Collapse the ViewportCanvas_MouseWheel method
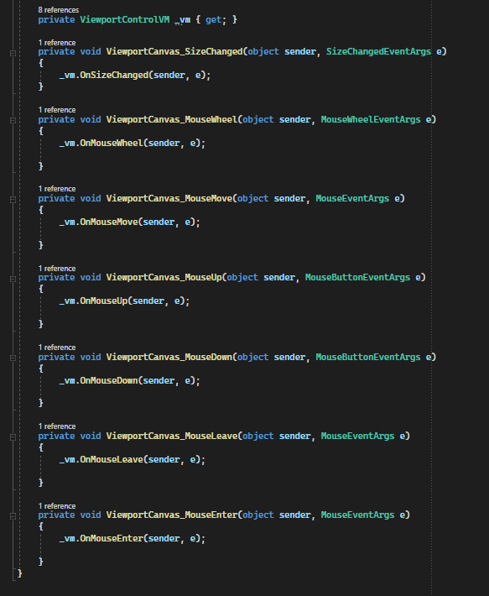This screenshot has width=489, height=596. pyautogui.click(x=13, y=121)
